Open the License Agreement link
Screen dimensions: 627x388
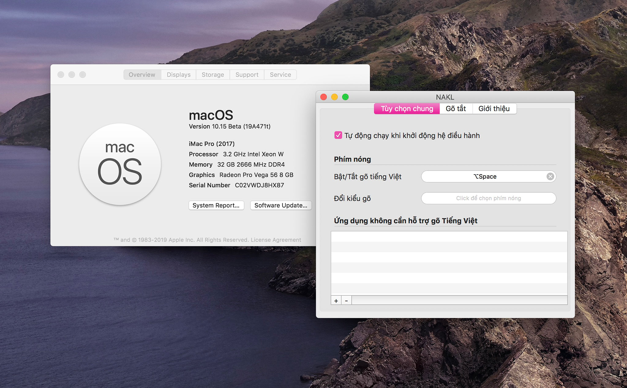coord(276,240)
